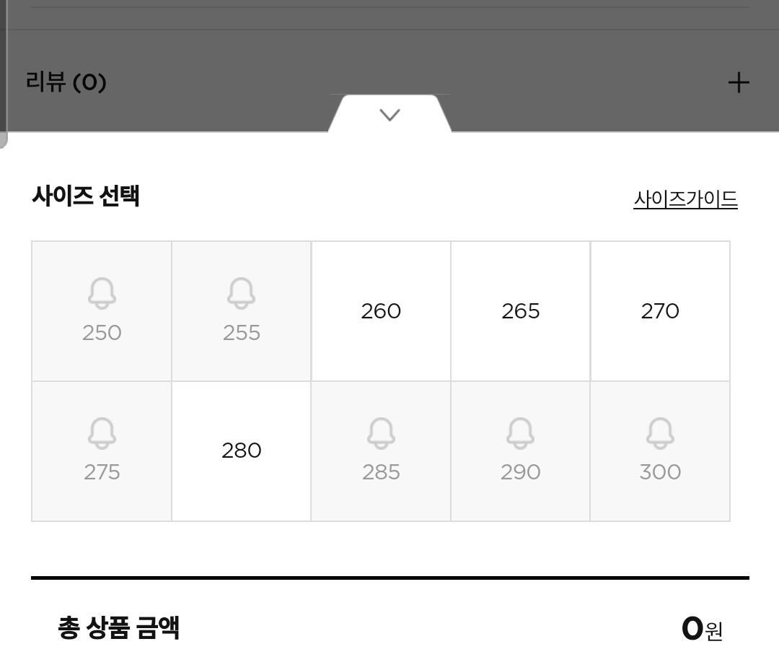Click the 총 상품 금액 label
The image size is (779, 657).
point(118,627)
